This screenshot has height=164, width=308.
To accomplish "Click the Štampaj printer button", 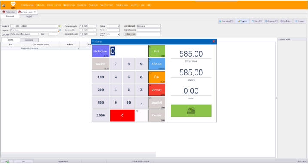I will (x=271, y=21).
